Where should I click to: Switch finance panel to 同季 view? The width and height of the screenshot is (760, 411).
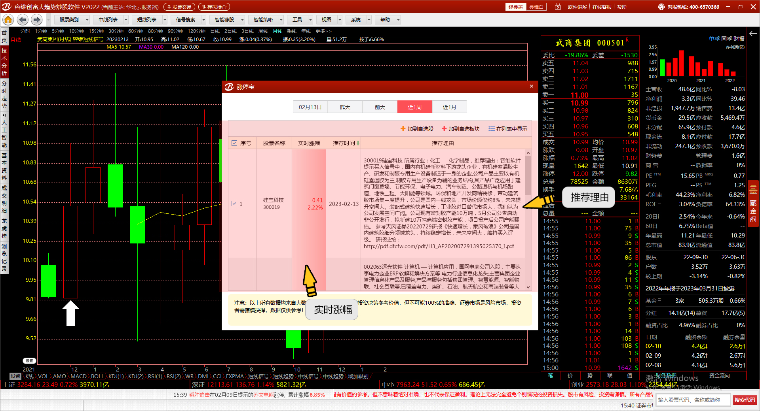727,39
